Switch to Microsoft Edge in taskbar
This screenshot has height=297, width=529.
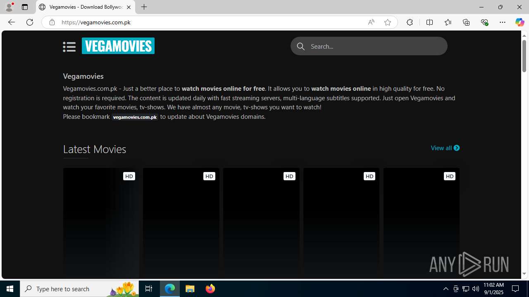pyautogui.click(x=170, y=289)
